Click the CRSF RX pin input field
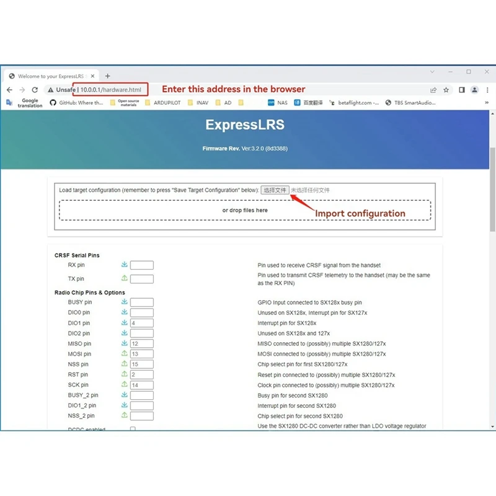Viewport: 496px width, 496px height. point(142,265)
